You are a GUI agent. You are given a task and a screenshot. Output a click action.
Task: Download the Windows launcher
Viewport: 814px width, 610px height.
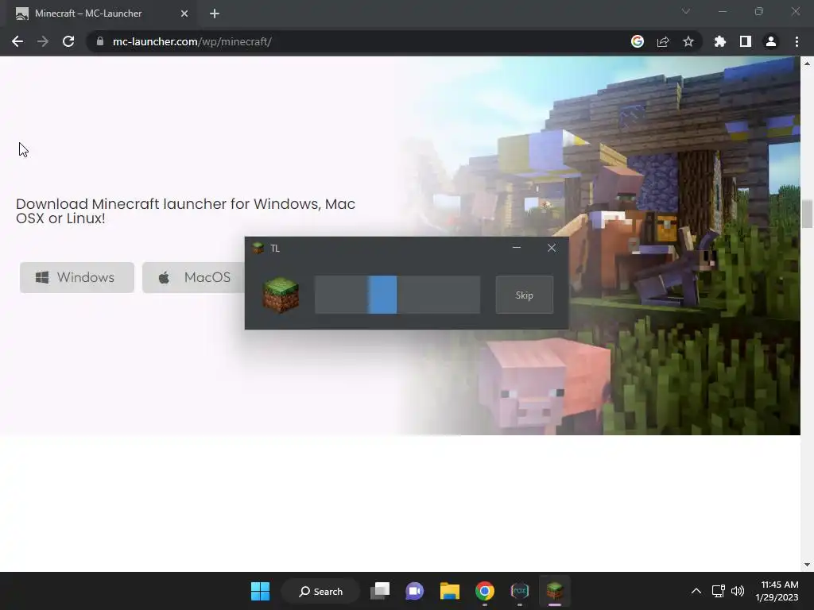(x=77, y=277)
